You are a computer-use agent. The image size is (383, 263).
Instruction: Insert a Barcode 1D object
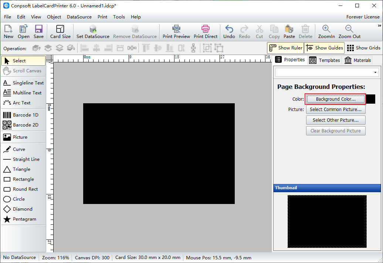pos(23,115)
